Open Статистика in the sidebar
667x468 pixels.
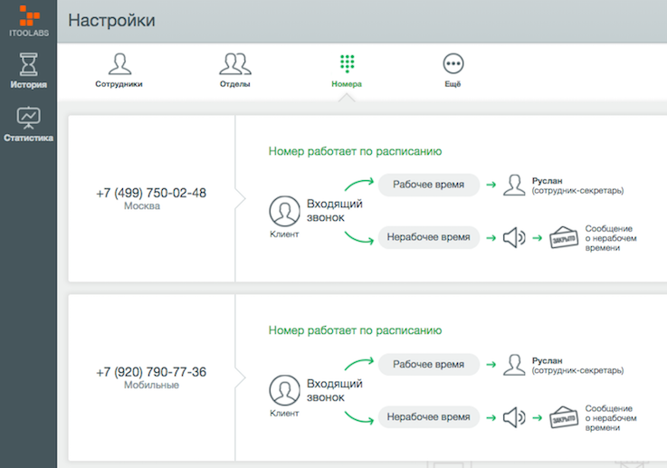pos(29,124)
